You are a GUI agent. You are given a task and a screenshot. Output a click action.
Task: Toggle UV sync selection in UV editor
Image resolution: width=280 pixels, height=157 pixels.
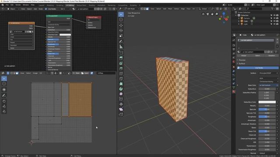[x=8, y=73]
